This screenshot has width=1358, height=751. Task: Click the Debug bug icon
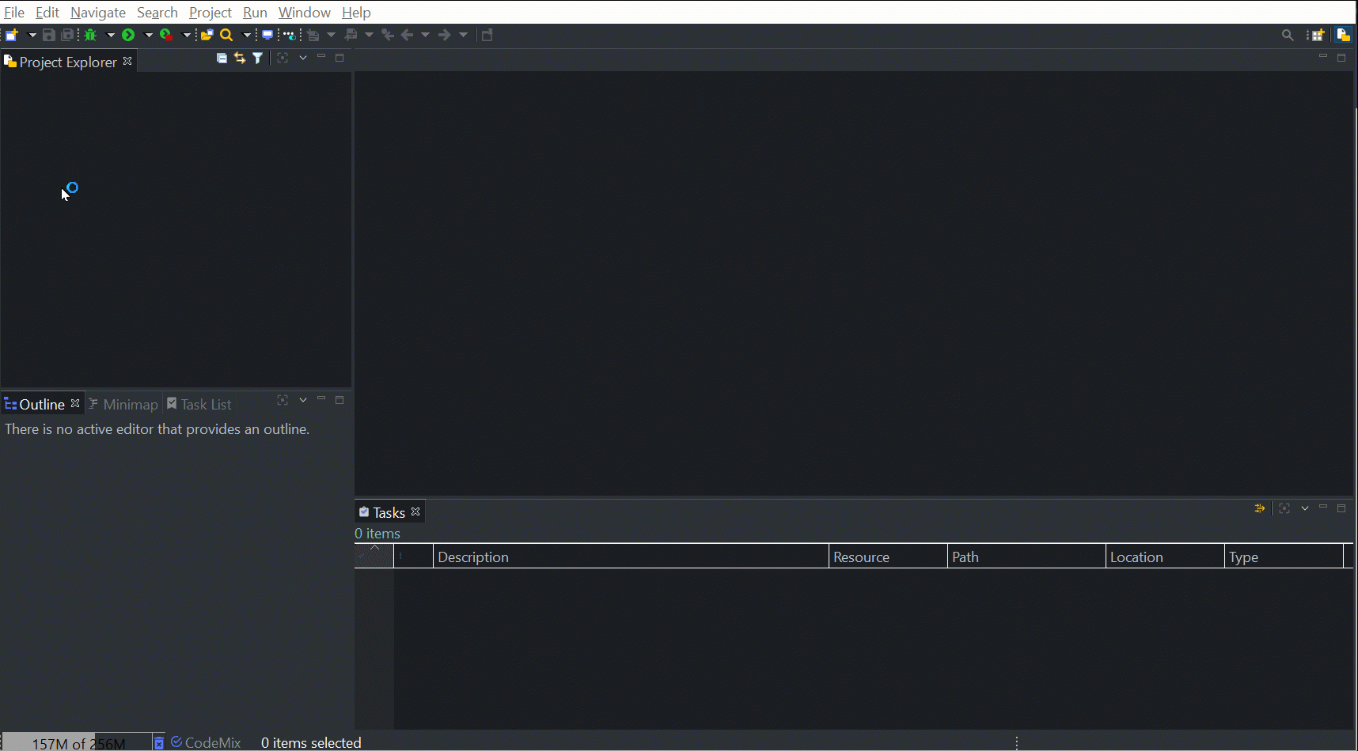90,35
